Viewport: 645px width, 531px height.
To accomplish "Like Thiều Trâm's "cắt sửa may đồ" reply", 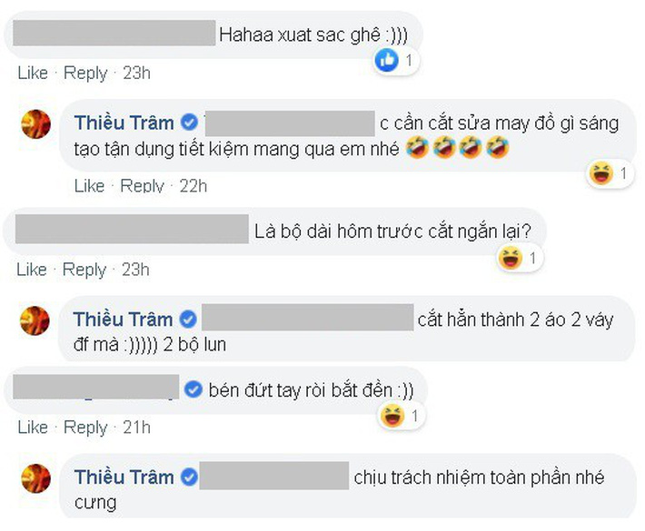I will [x=89, y=185].
